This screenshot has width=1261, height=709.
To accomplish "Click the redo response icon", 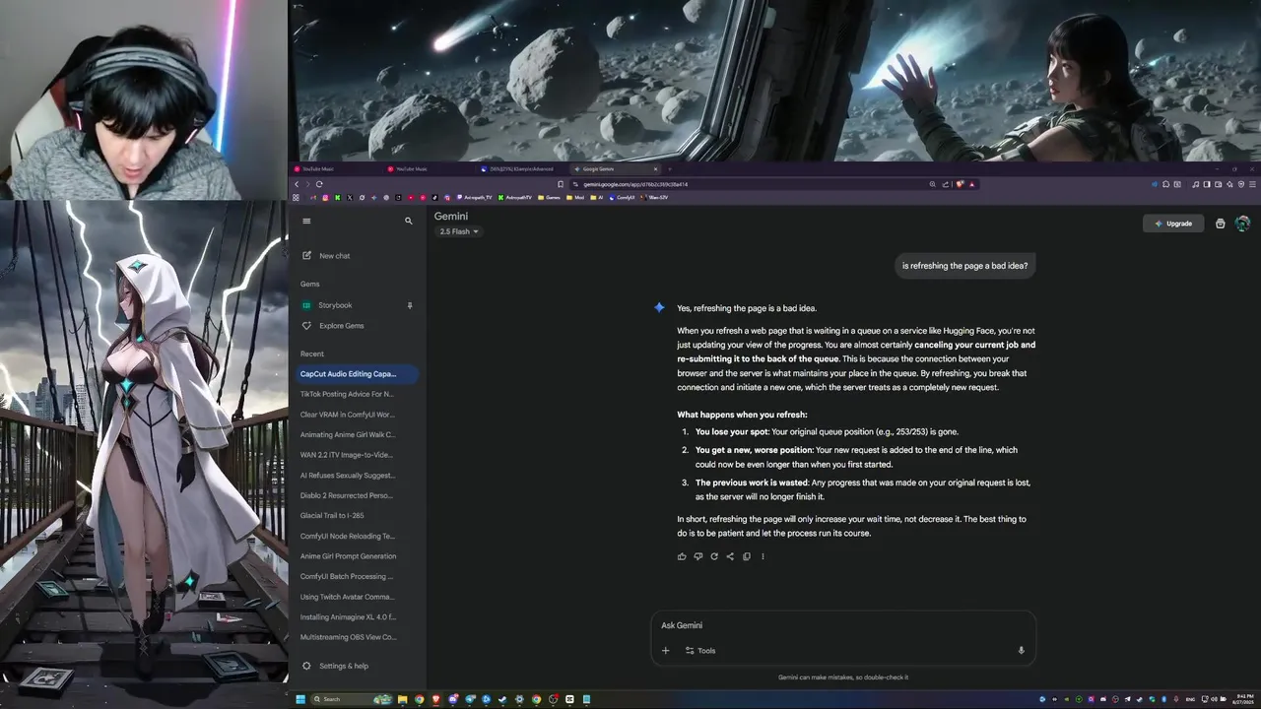I will point(714,556).
